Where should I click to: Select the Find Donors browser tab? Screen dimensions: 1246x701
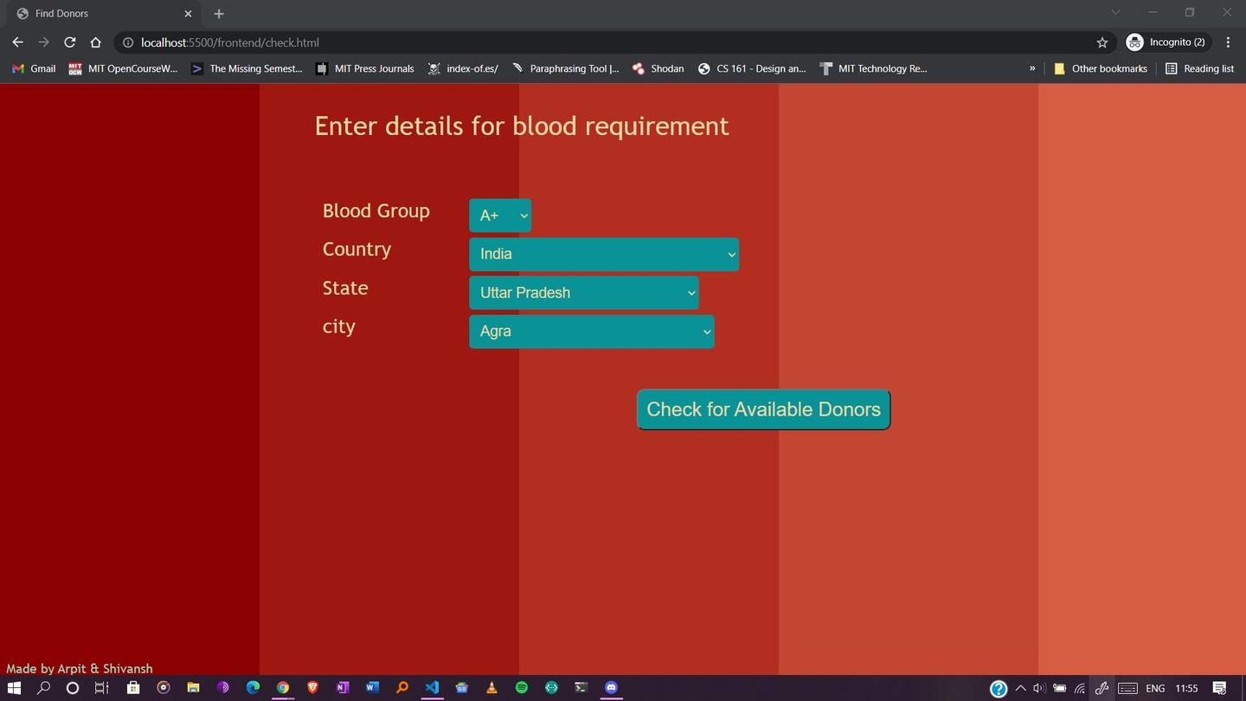tap(104, 14)
